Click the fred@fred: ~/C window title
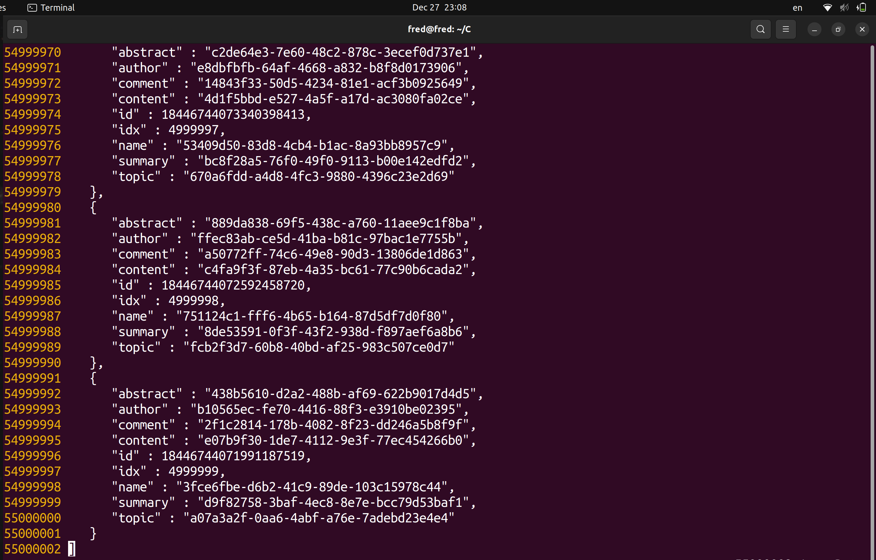This screenshot has width=876, height=560. coord(439,30)
